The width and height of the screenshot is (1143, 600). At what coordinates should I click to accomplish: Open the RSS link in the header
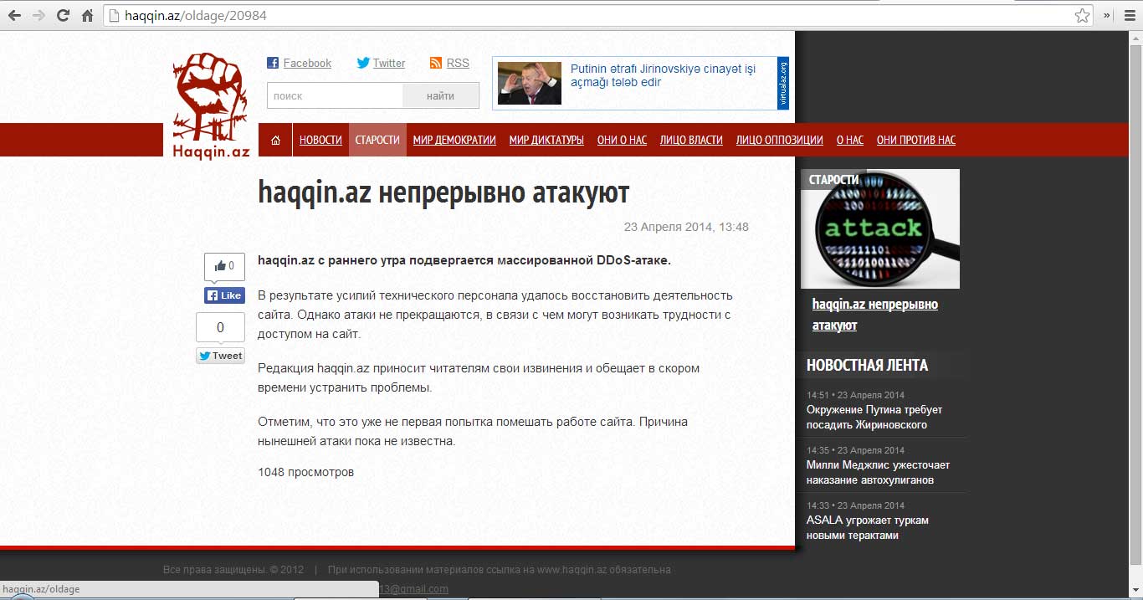coord(458,63)
